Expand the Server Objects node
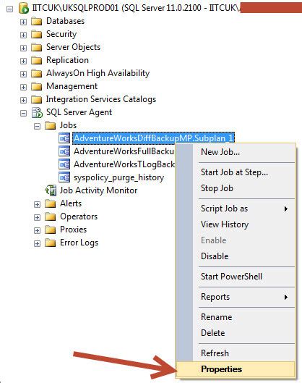 click(23, 48)
